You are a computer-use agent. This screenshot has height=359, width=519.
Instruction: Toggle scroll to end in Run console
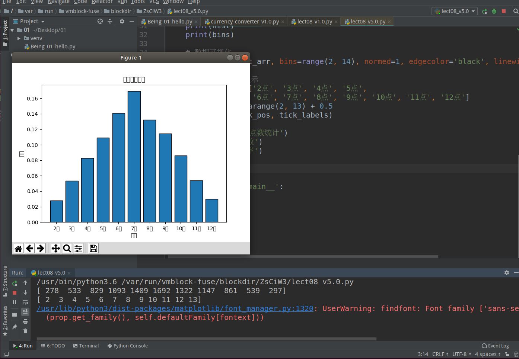click(25, 311)
